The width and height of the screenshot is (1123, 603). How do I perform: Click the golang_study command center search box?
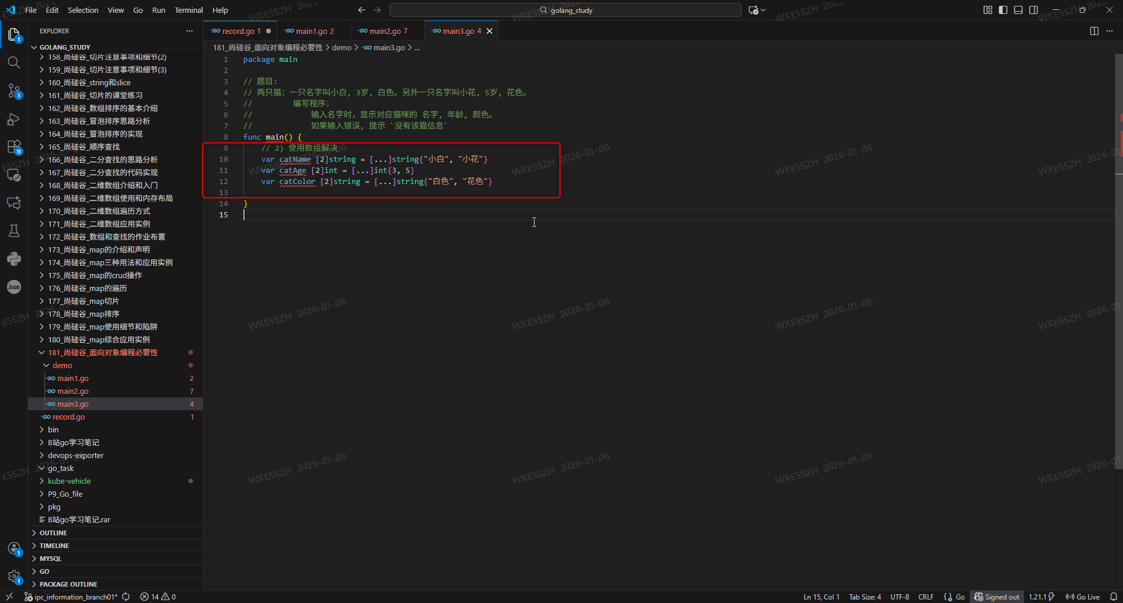tap(566, 10)
